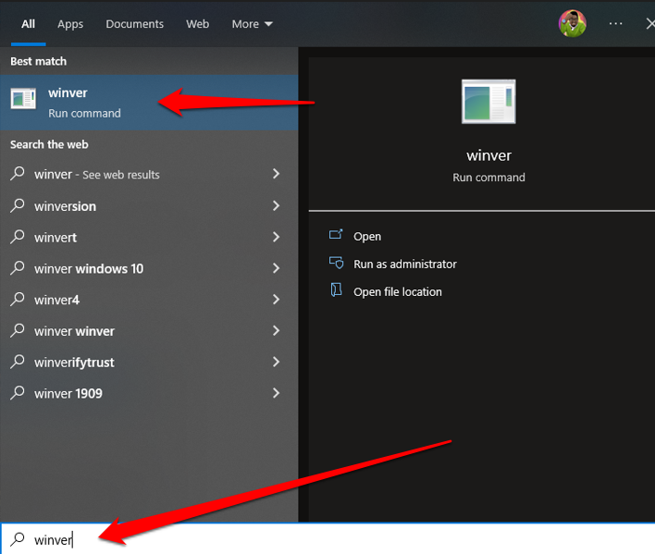Click the Open file location folder icon
This screenshot has width=655, height=554.
click(x=336, y=289)
